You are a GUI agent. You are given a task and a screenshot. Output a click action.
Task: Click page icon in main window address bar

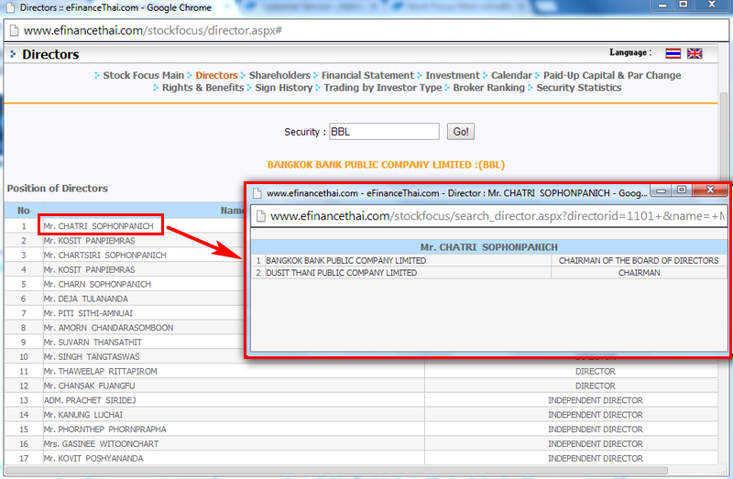14,31
